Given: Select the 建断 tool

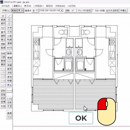Looking at the screenshot, I should tap(3, 36).
